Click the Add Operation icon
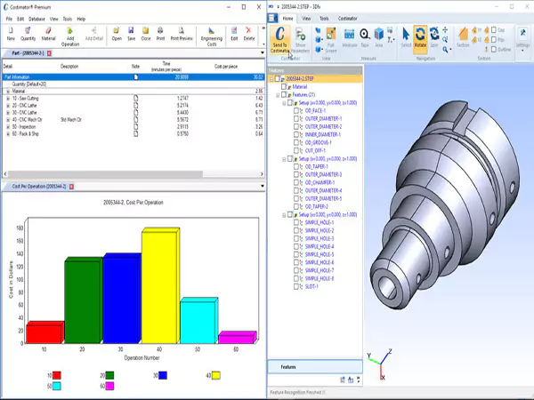The width and height of the screenshot is (534, 400). (x=69, y=35)
